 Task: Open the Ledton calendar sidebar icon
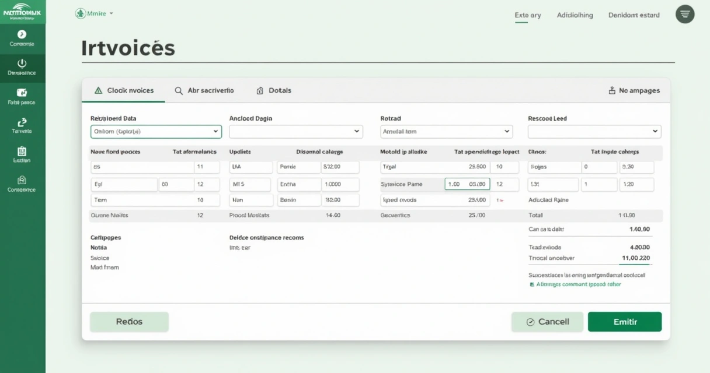22,150
